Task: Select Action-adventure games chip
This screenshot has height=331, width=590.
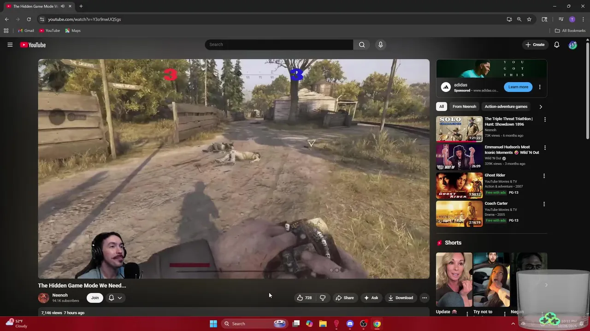Action: (506, 107)
